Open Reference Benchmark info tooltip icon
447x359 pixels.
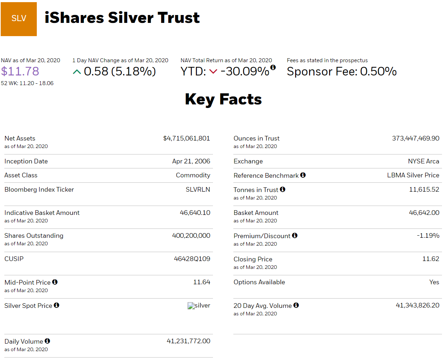[x=303, y=175]
